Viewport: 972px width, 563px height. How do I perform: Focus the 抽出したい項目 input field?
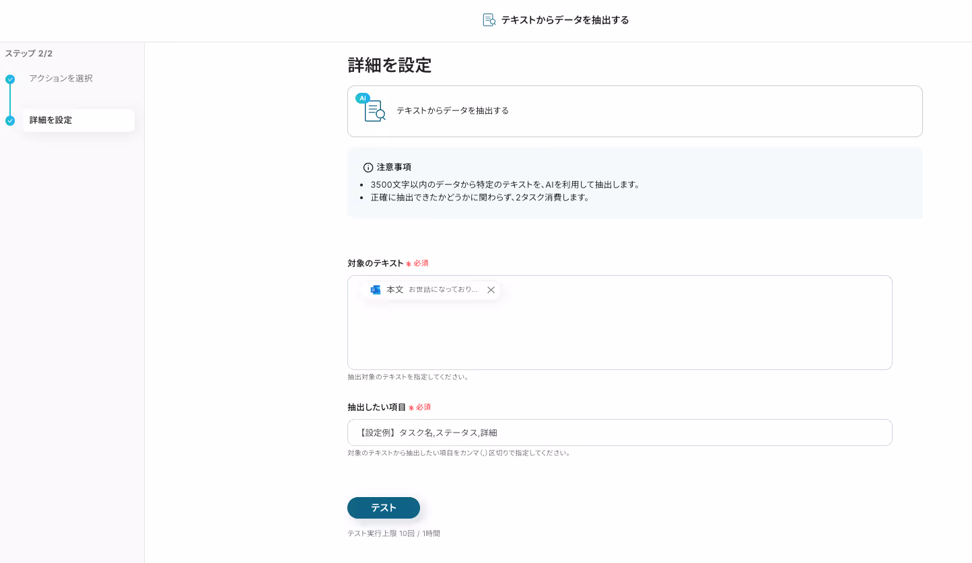[620, 433]
